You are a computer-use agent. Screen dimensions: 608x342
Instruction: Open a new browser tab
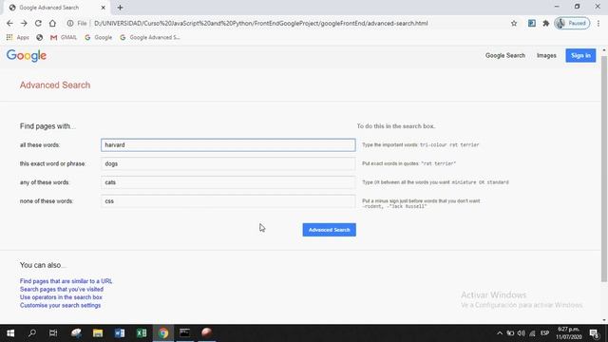coord(120,8)
